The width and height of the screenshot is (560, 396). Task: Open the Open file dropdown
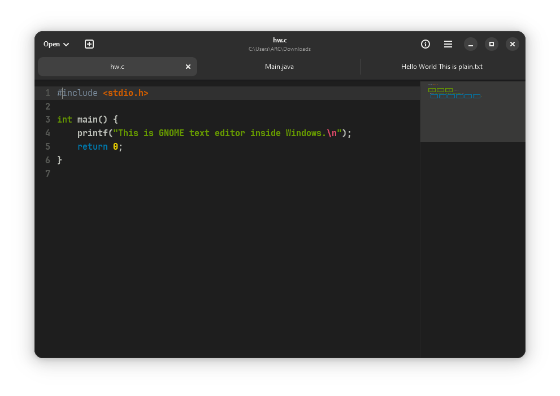point(56,44)
